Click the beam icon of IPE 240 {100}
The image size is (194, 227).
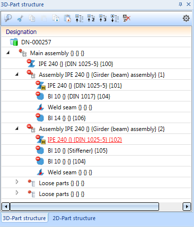[x=31, y=64]
